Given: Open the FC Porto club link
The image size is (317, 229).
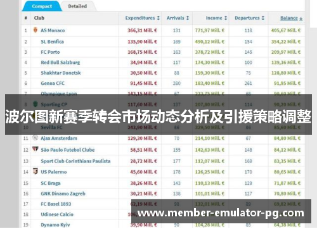Looking at the screenshot, I should (50, 52).
